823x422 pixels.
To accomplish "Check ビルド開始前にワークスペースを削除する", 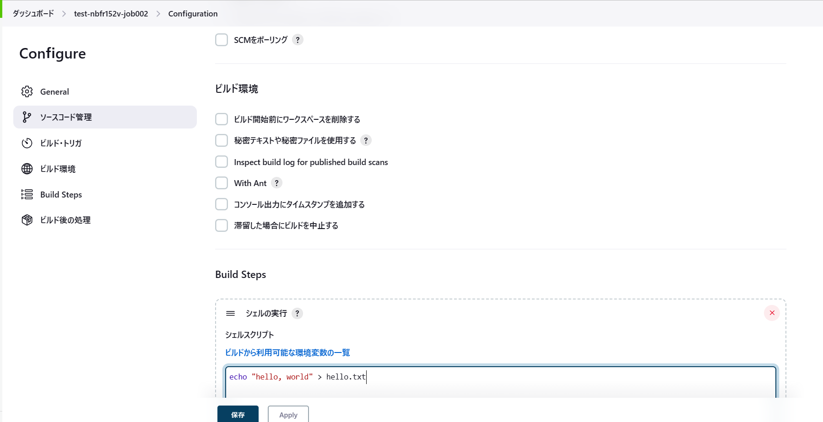I will click(x=222, y=119).
